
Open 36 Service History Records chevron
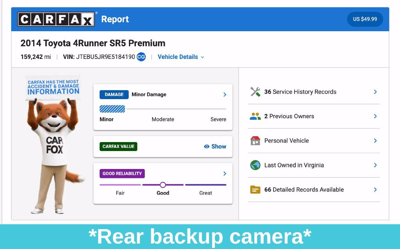(x=375, y=92)
